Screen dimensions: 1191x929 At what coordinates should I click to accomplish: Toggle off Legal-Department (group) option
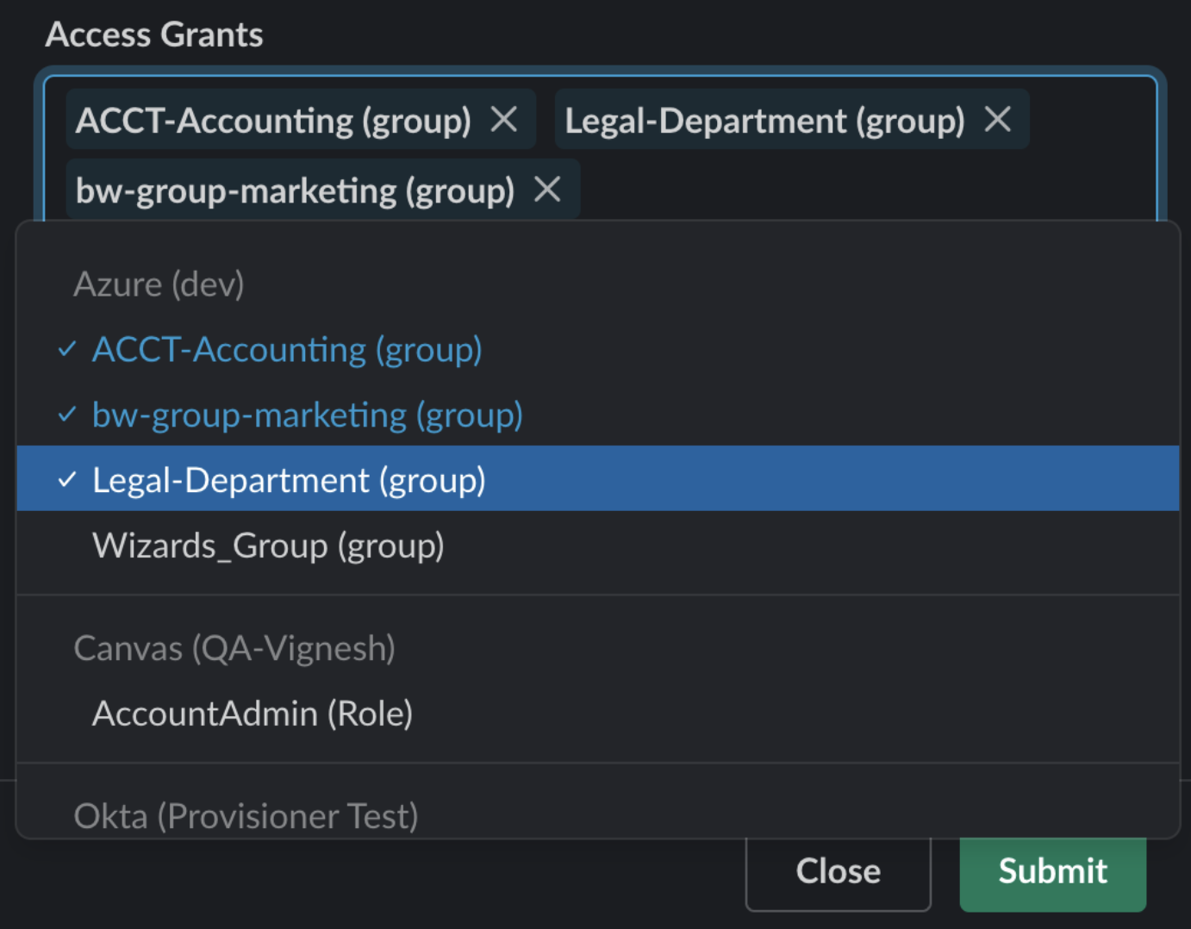point(289,480)
